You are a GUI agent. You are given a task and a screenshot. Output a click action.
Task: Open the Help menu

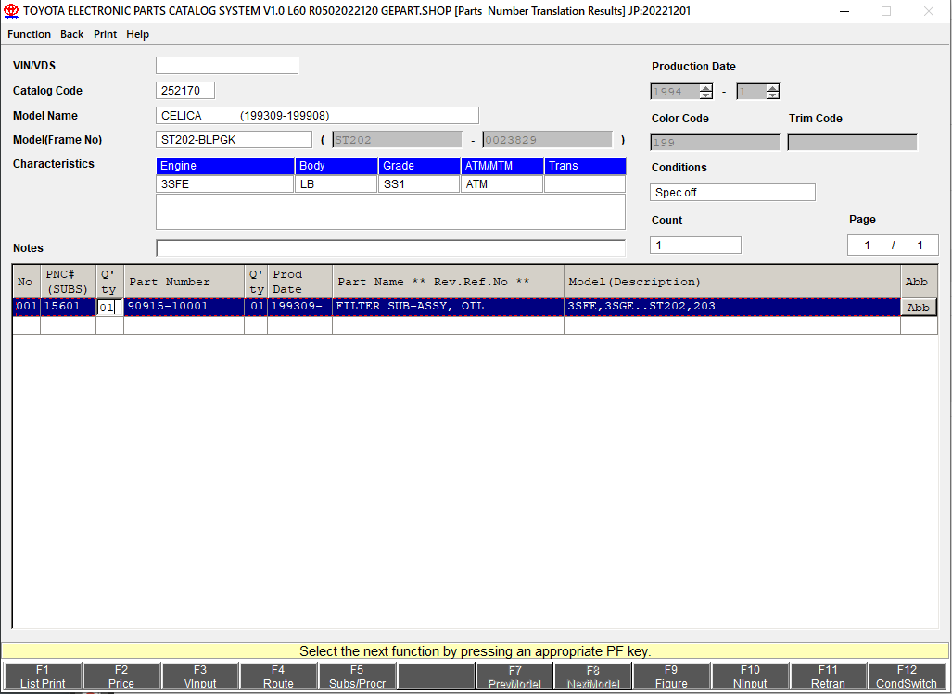[138, 34]
